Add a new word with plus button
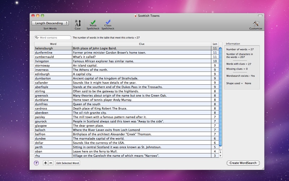This screenshot has width=289, height=181. (x=46, y=163)
